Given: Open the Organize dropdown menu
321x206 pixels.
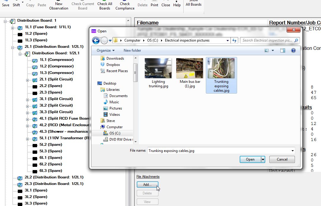Looking at the screenshot, I should pyautogui.click(x=106, y=50).
